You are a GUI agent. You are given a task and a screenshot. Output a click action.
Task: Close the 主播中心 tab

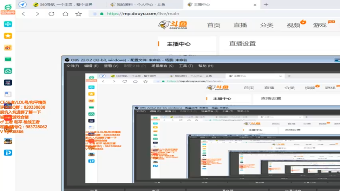coord(255,5)
